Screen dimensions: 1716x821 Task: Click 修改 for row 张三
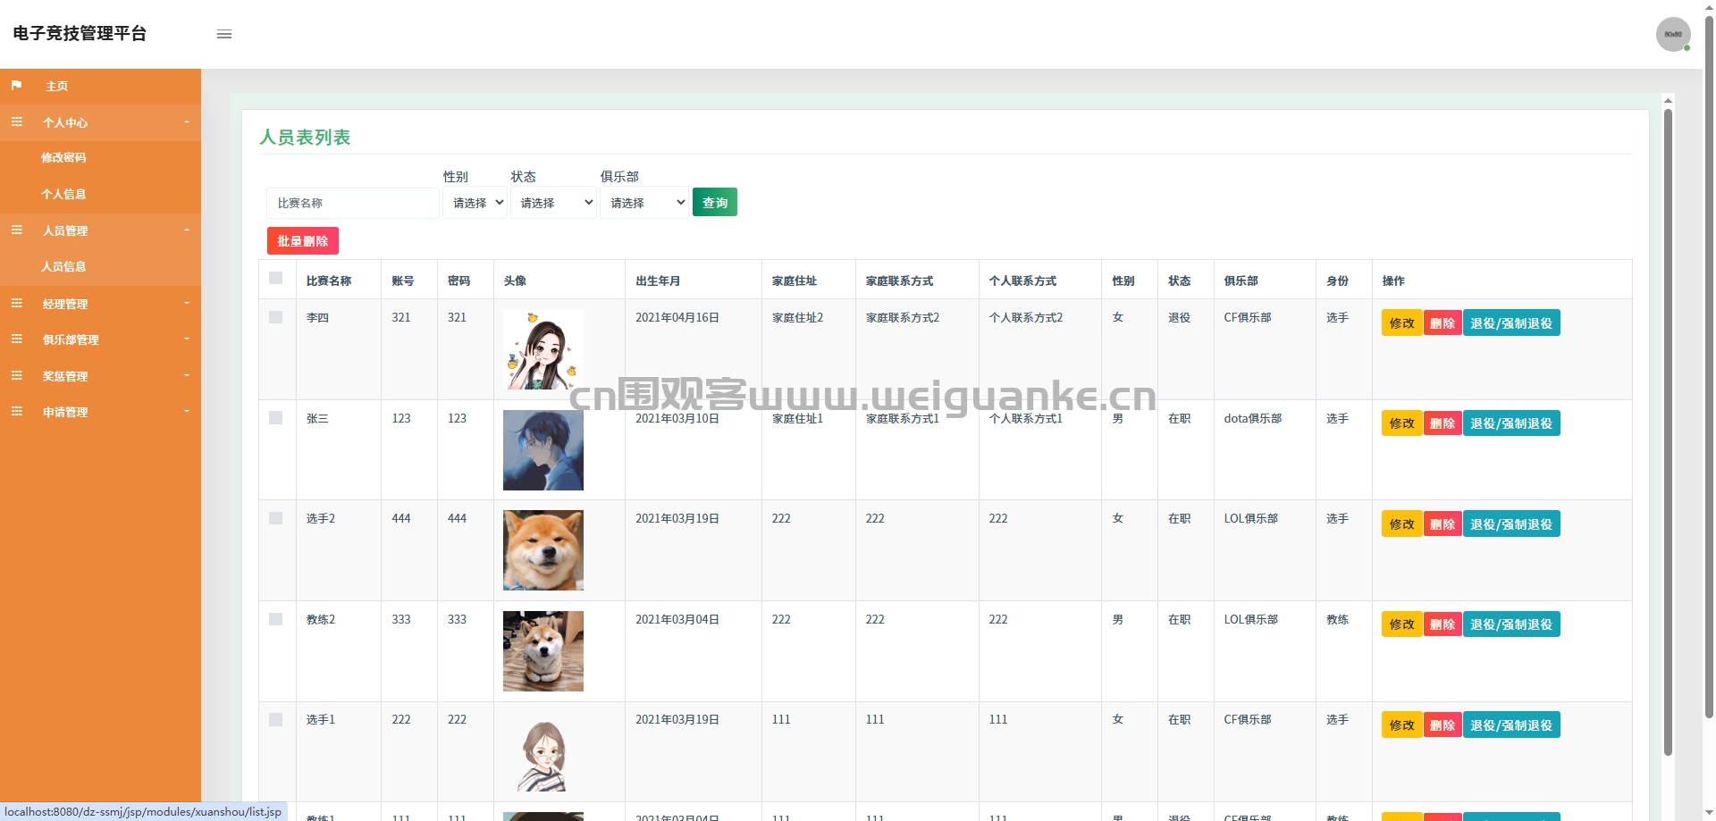[1402, 423]
